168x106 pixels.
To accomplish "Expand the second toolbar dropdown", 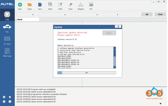I will [x=65, y=15].
